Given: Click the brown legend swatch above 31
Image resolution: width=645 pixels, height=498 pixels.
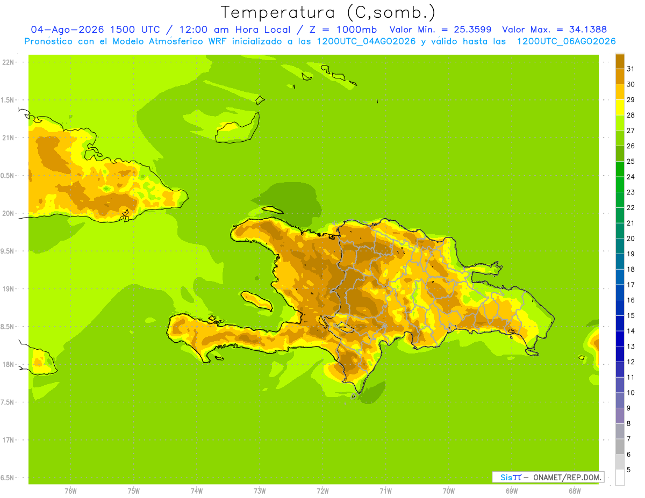Looking at the screenshot, I should tap(620, 61).
